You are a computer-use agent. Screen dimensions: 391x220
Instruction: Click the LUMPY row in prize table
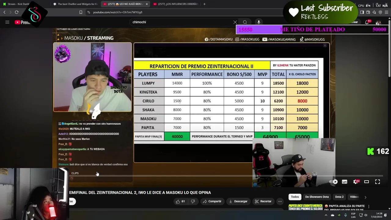226,83
